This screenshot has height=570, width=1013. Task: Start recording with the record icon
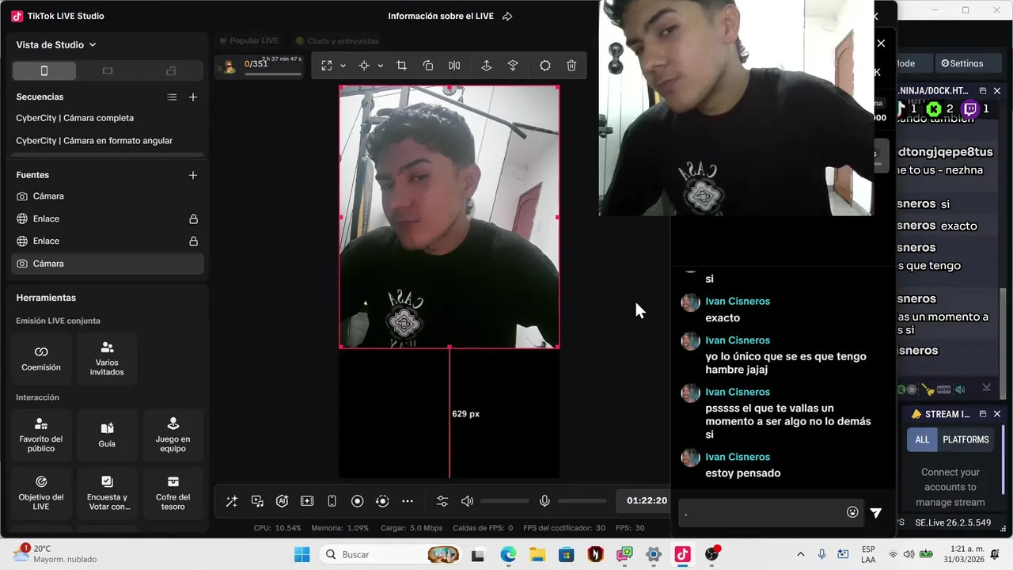tap(357, 501)
